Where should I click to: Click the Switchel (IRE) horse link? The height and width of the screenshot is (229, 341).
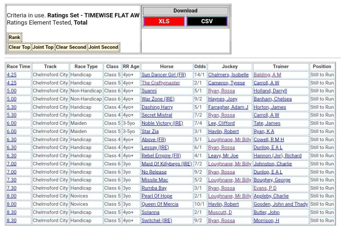click(x=157, y=220)
